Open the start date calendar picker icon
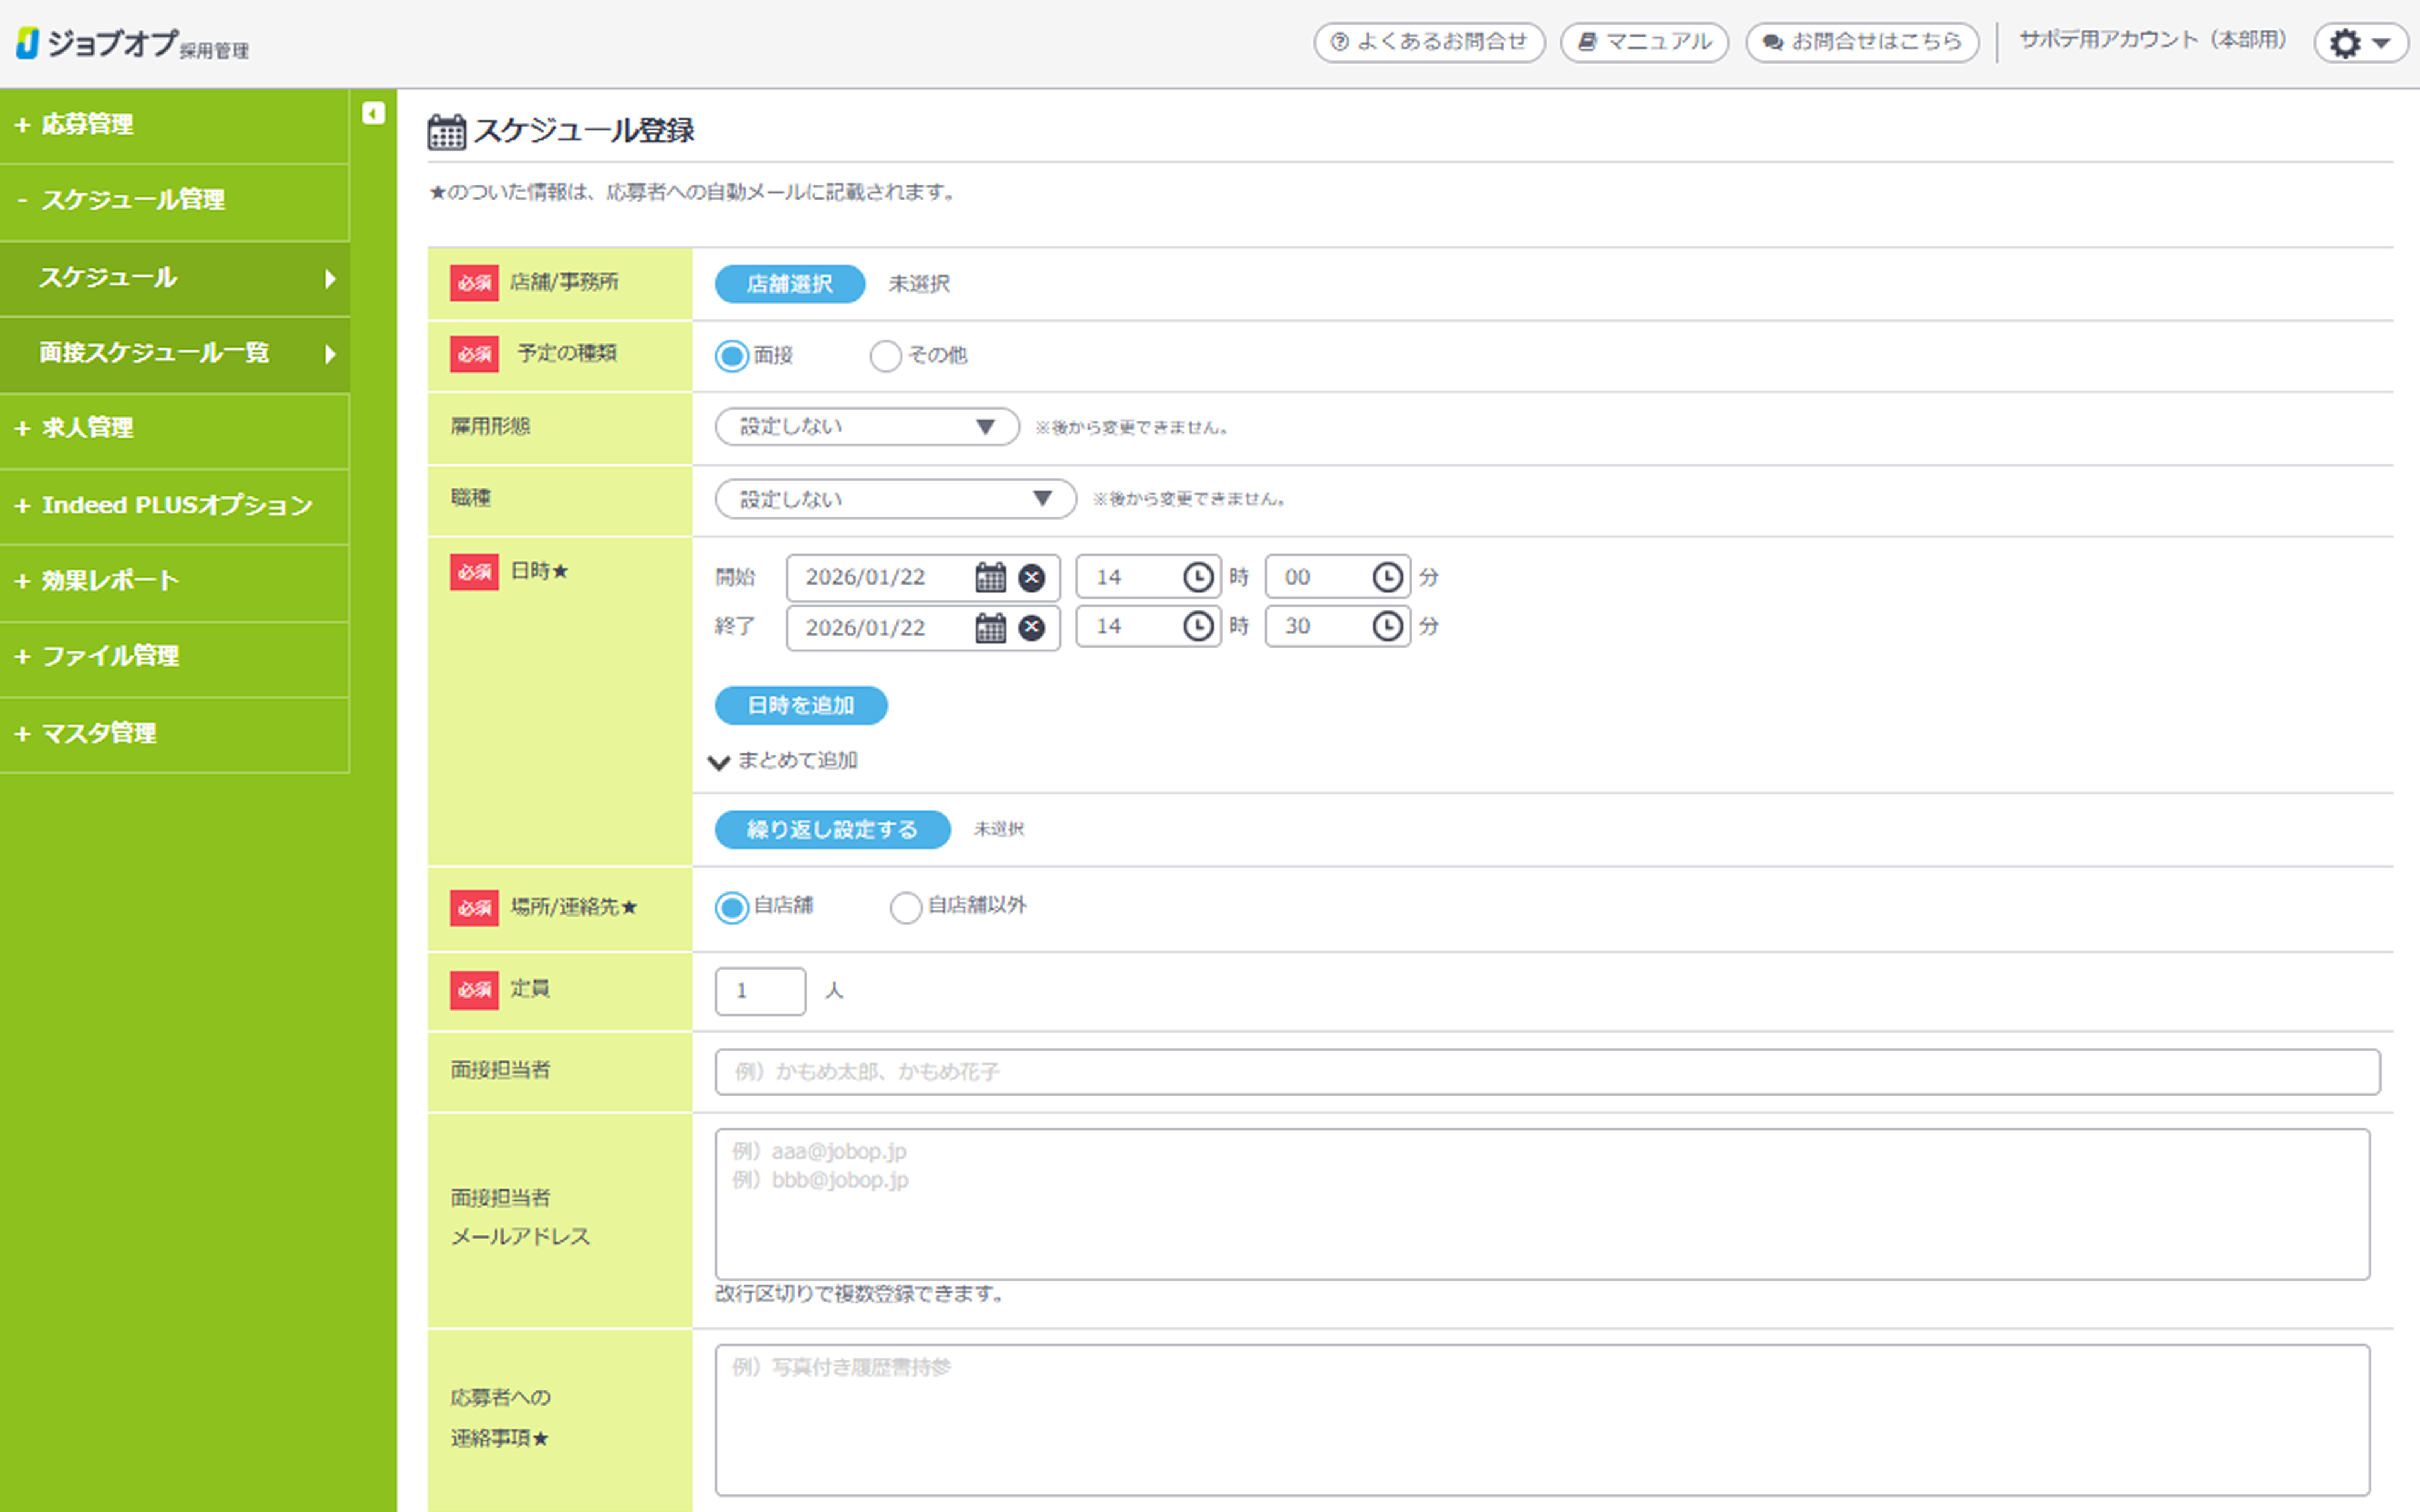 click(990, 577)
